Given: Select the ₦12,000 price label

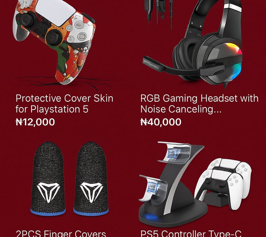Looking at the screenshot, I should (35, 122).
